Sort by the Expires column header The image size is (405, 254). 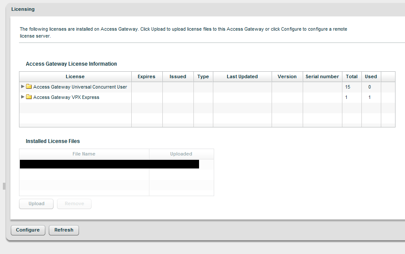(x=147, y=77)
